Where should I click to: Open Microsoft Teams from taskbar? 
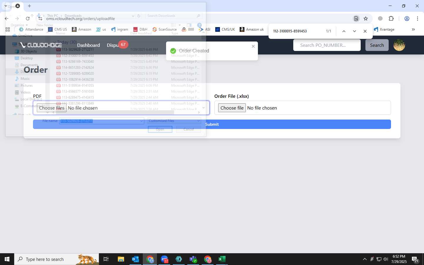click(193, 259)
